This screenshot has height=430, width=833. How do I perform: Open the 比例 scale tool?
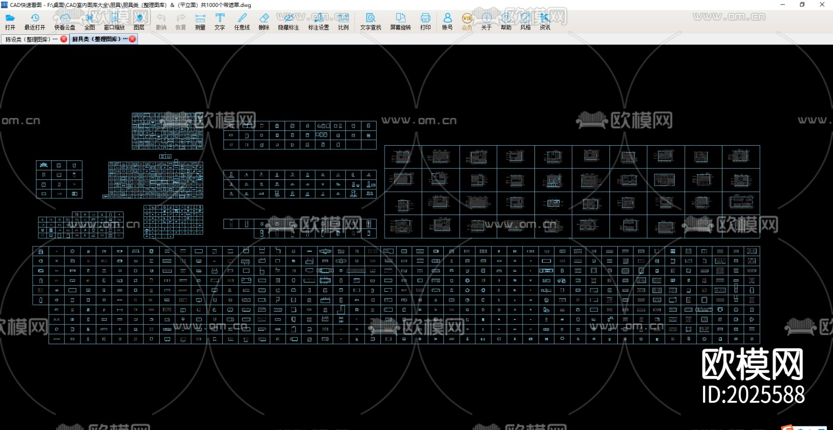tap(343, 22)
